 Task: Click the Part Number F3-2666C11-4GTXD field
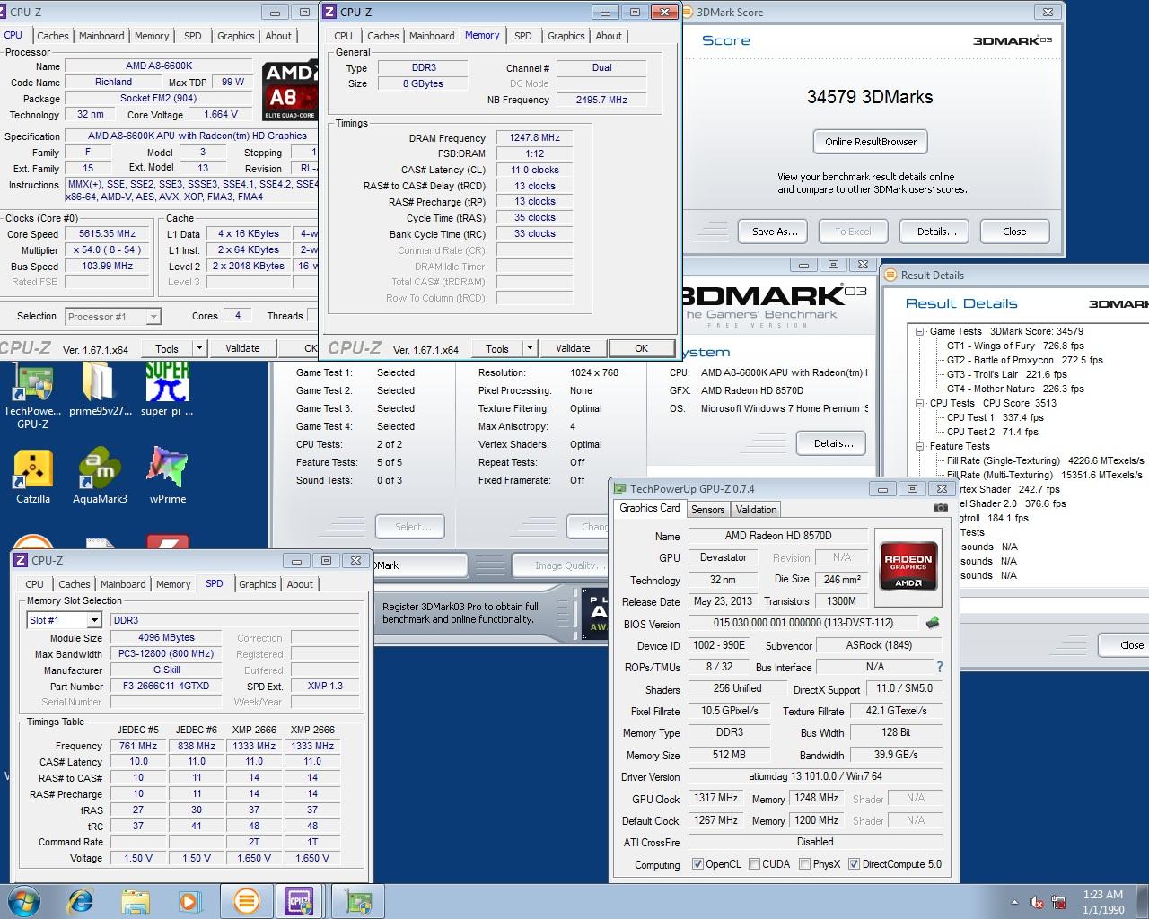pos(166,687)
